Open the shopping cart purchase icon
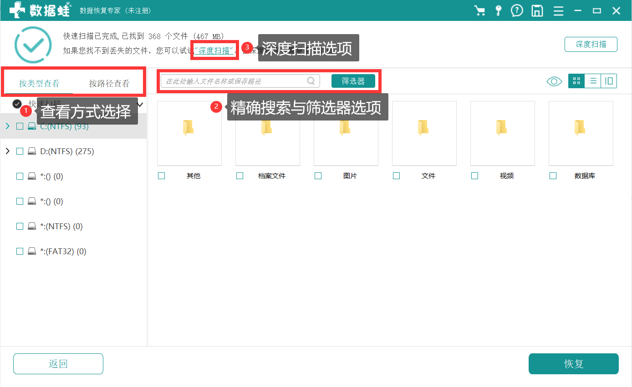632x387 pixels. point(480,10)
